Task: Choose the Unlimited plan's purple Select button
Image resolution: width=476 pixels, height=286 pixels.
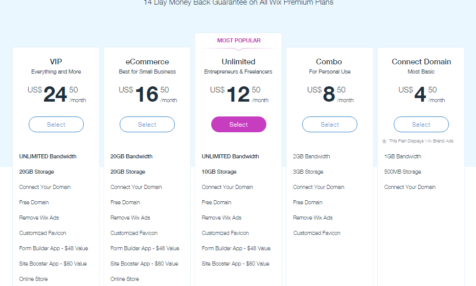Action: [239, 124]
